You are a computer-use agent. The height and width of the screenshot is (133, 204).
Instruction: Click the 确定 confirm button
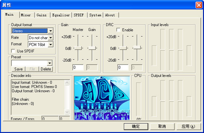(x=136, y=126)
